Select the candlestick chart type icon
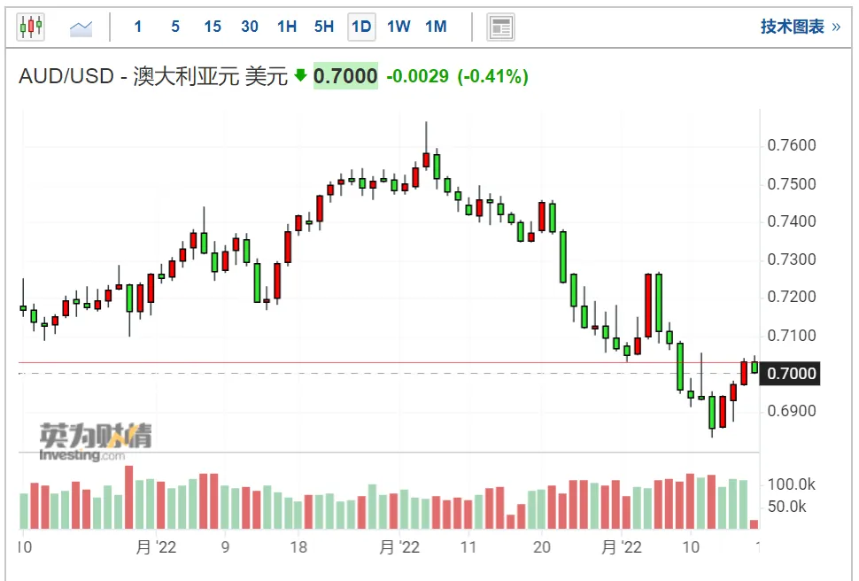Image resolution: width=859 pixels, height=581 pixels. 31,27
